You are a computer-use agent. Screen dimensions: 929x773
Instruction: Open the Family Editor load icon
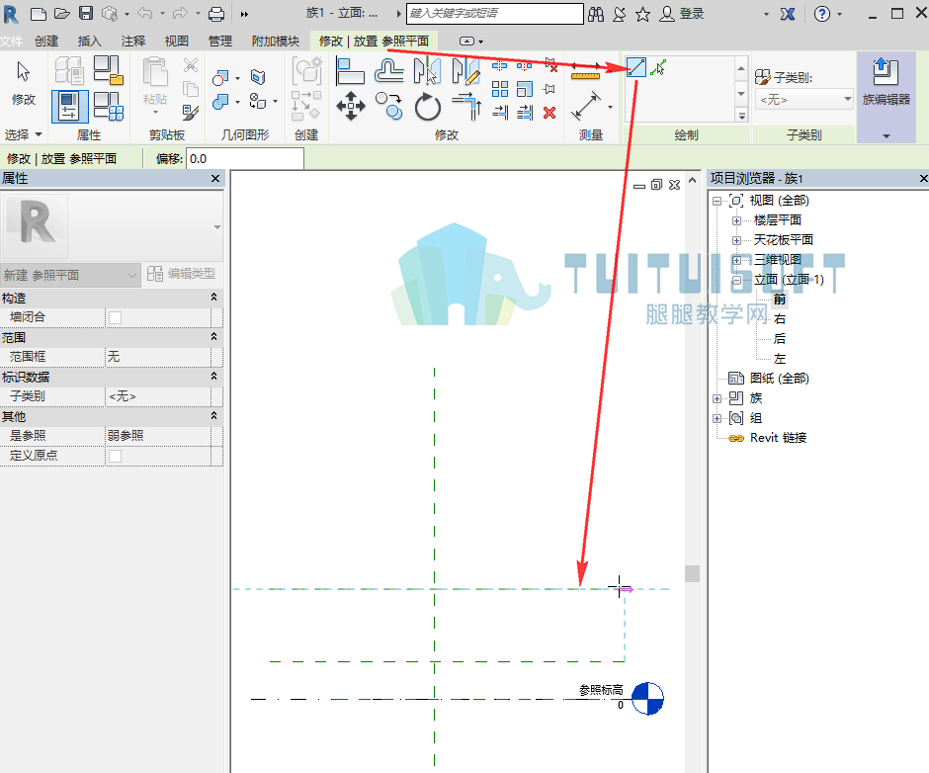pos(886,72)
